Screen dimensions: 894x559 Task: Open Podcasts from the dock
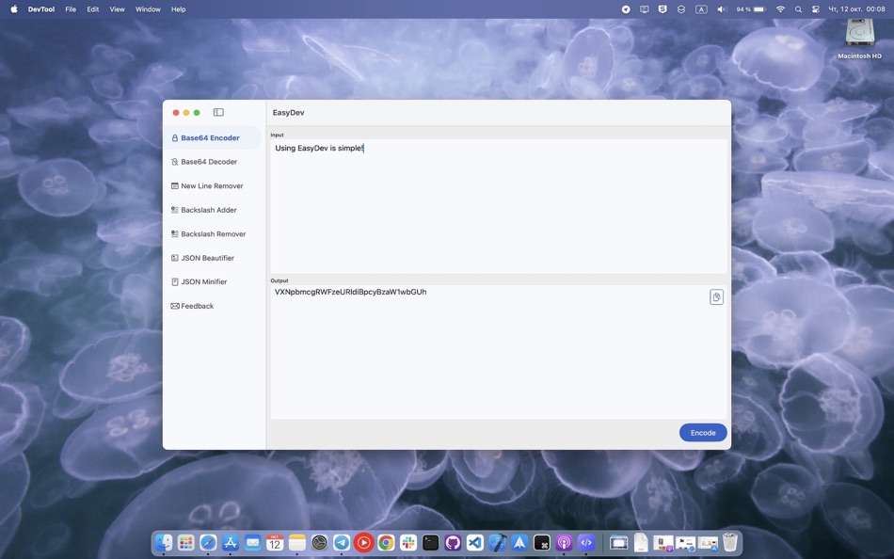564,542
